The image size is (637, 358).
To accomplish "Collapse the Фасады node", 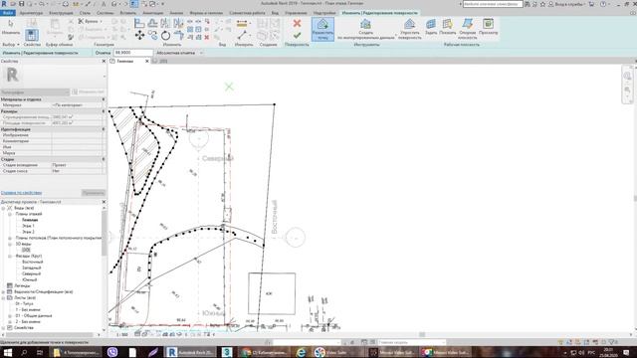I will point(10,257).
